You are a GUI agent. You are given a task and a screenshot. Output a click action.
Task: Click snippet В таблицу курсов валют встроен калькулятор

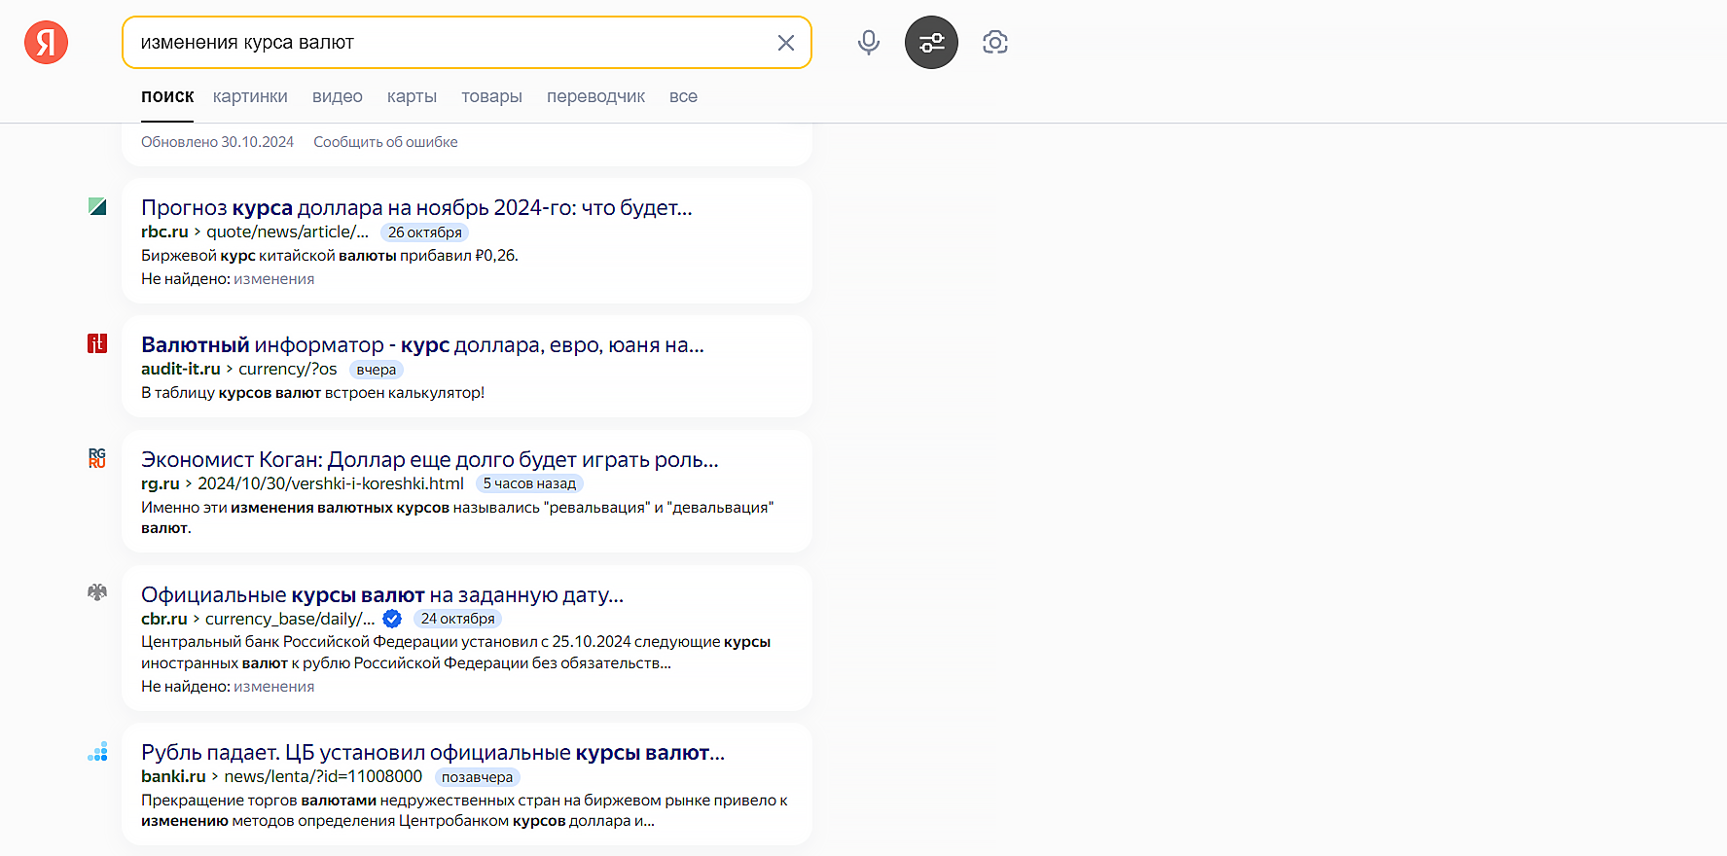tap(312, 393)
